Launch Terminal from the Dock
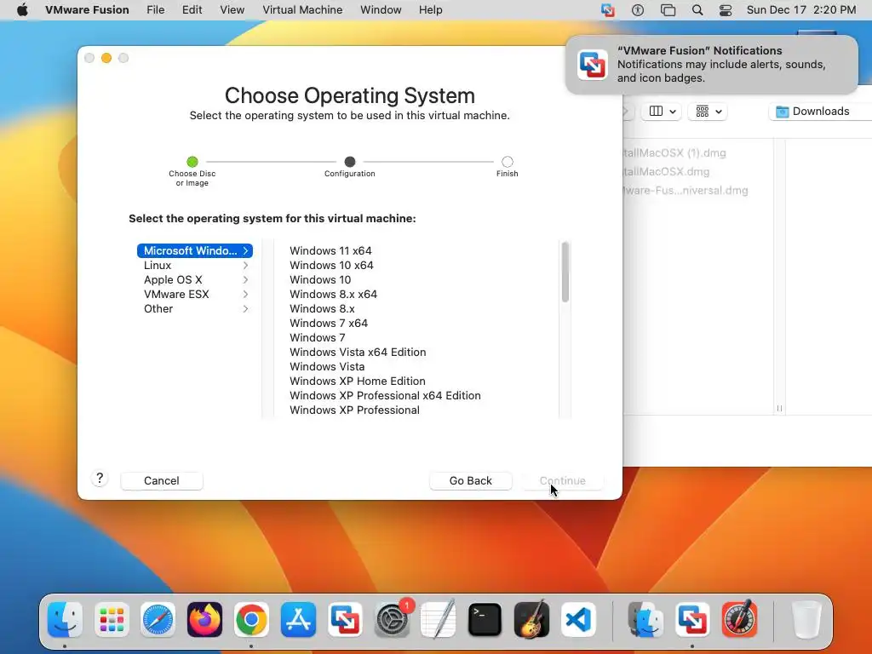This screenshot has height=654, width=872. pos(485,619)
